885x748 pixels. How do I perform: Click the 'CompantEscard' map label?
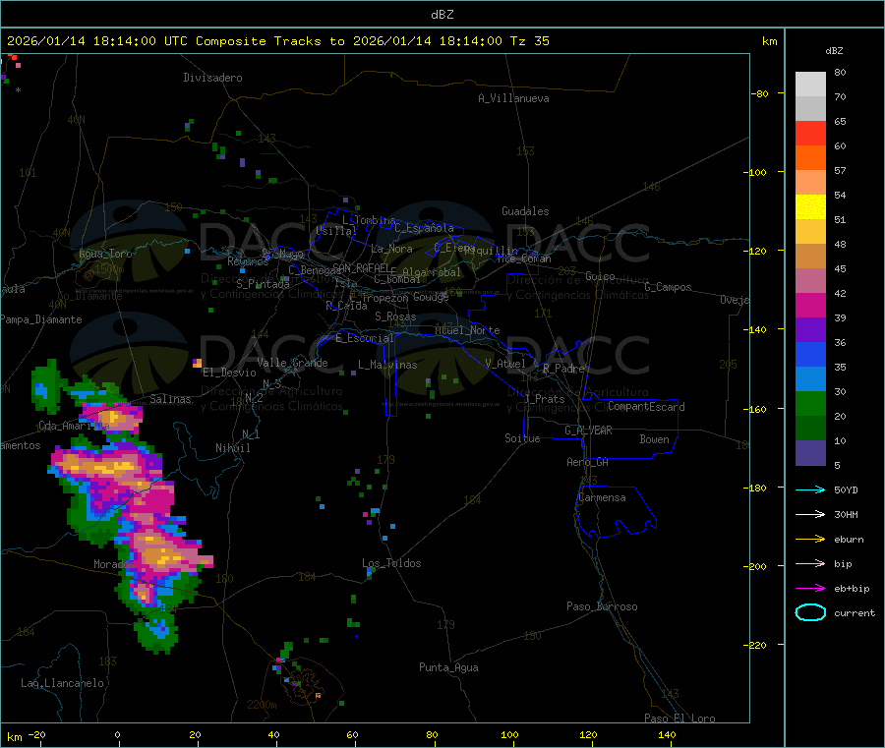(x=646, y=406)
